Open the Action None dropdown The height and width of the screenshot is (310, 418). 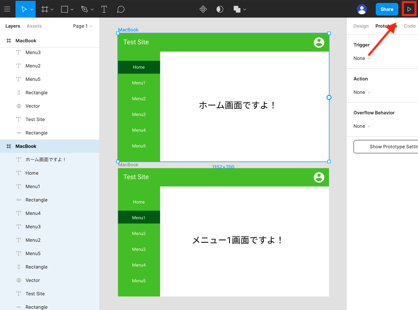362,92
